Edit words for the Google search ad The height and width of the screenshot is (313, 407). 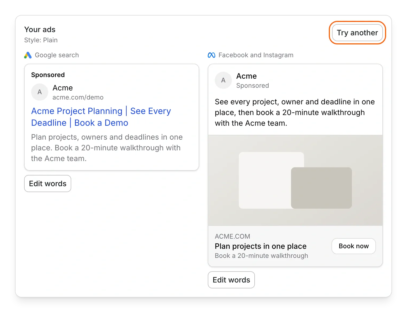pyautogui.click(x=48, y=184)
